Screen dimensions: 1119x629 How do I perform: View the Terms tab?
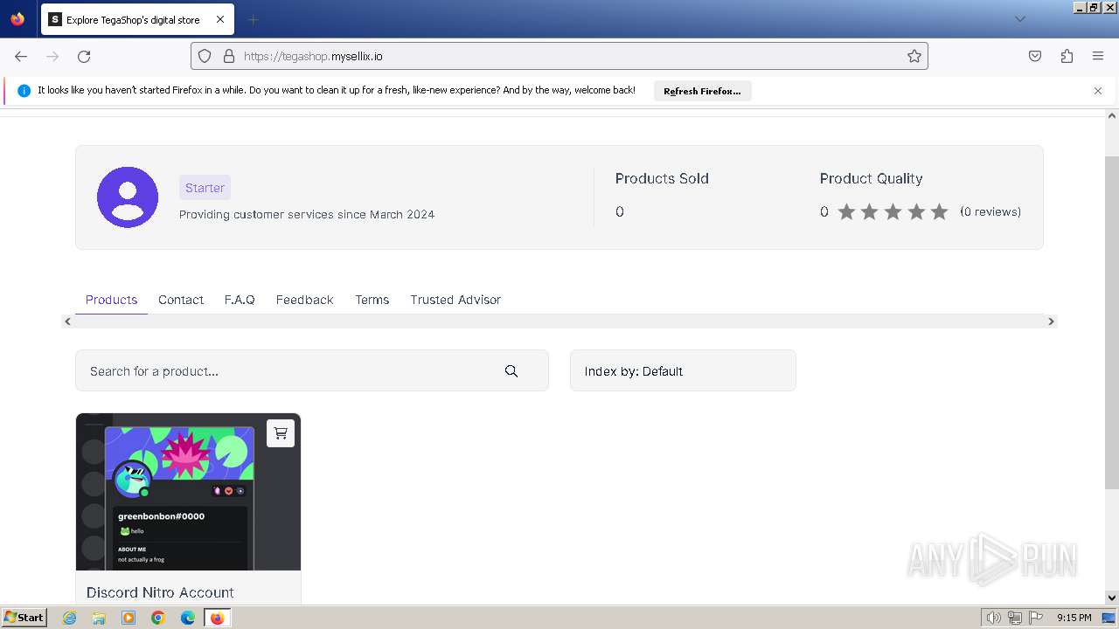tap(372, 300)
